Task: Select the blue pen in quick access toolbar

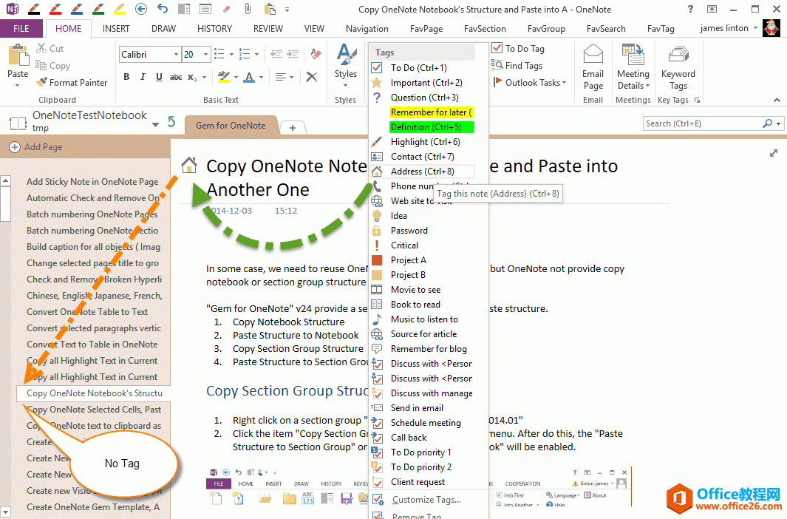Action: click(x=77, y=9)
